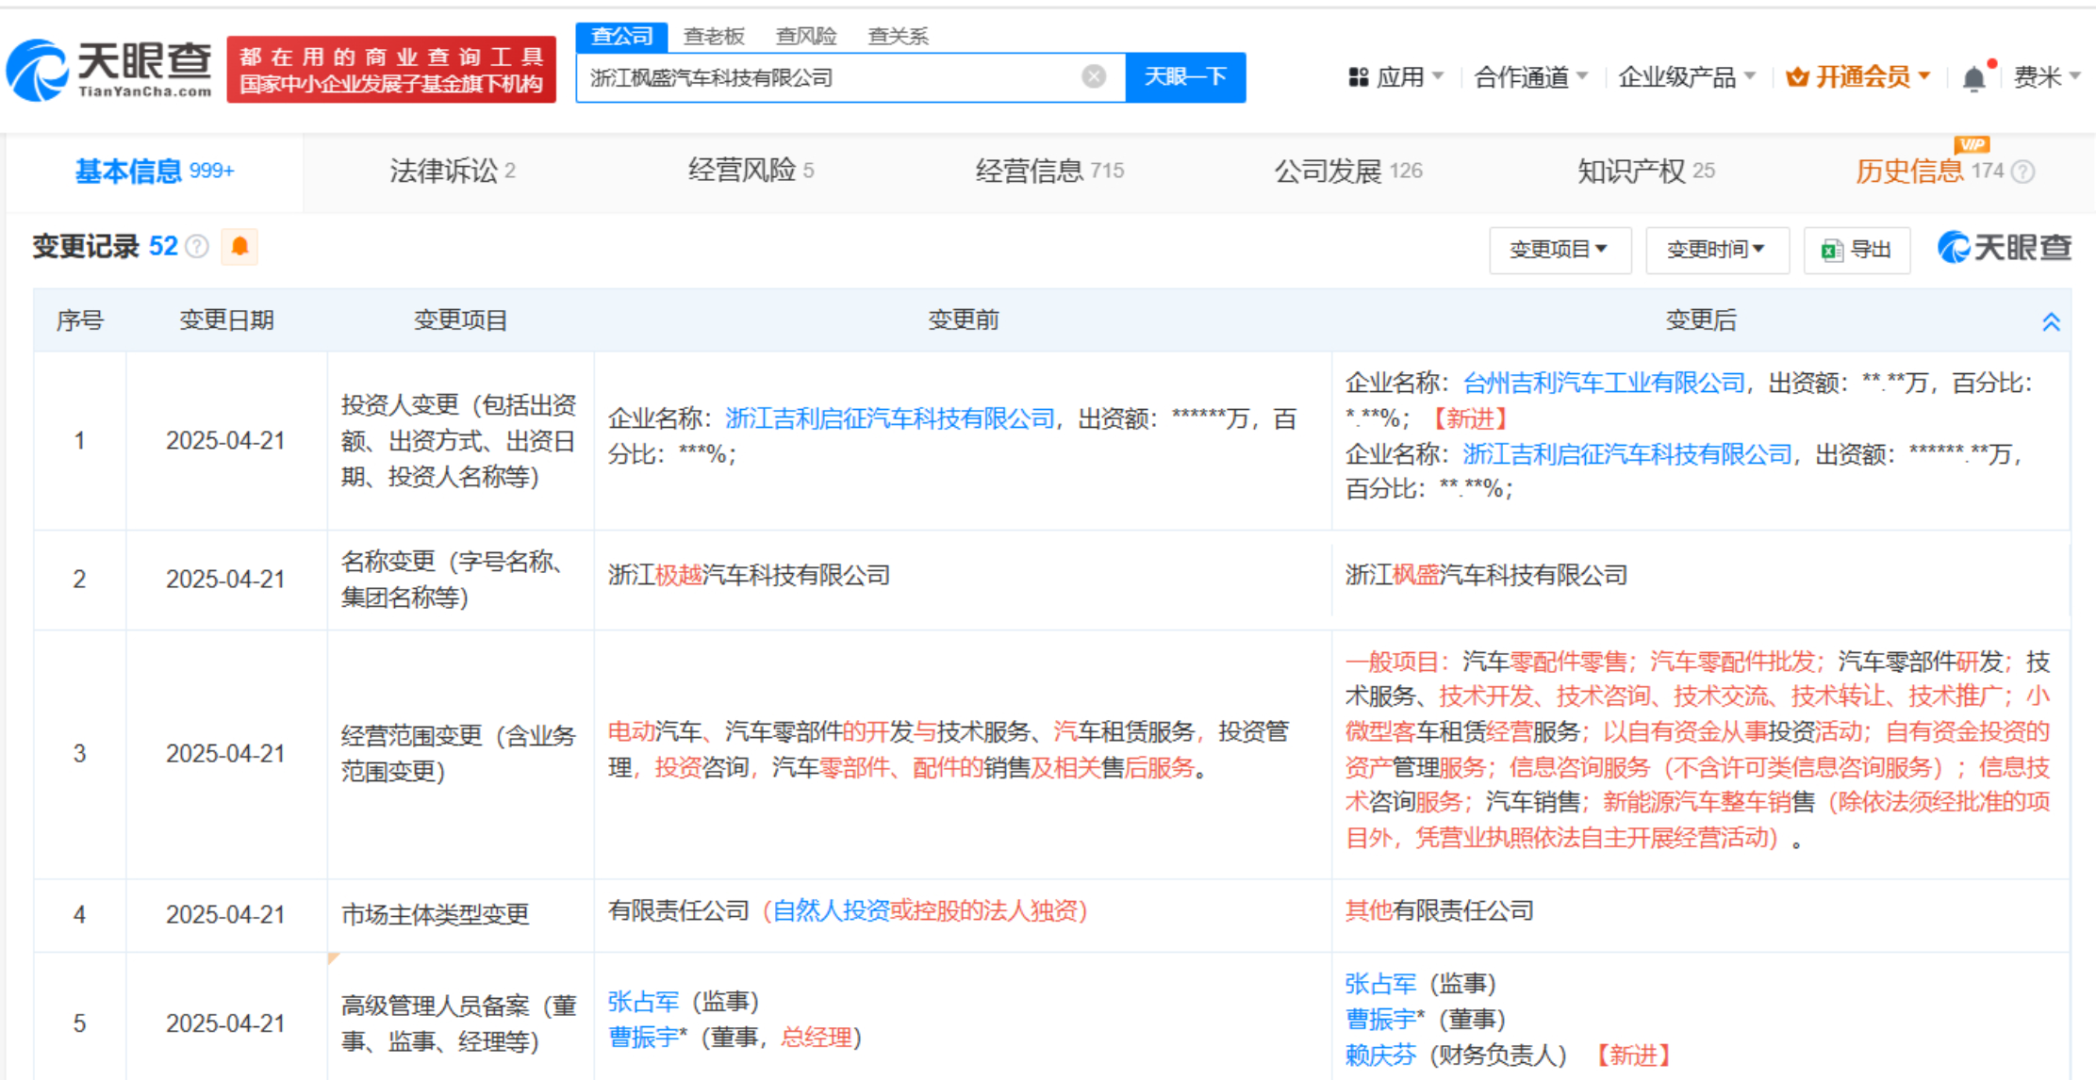2096x1080 pixels.
Task: Open 张占军 link in 变更前 column
Action: (x=643, y=1002)
